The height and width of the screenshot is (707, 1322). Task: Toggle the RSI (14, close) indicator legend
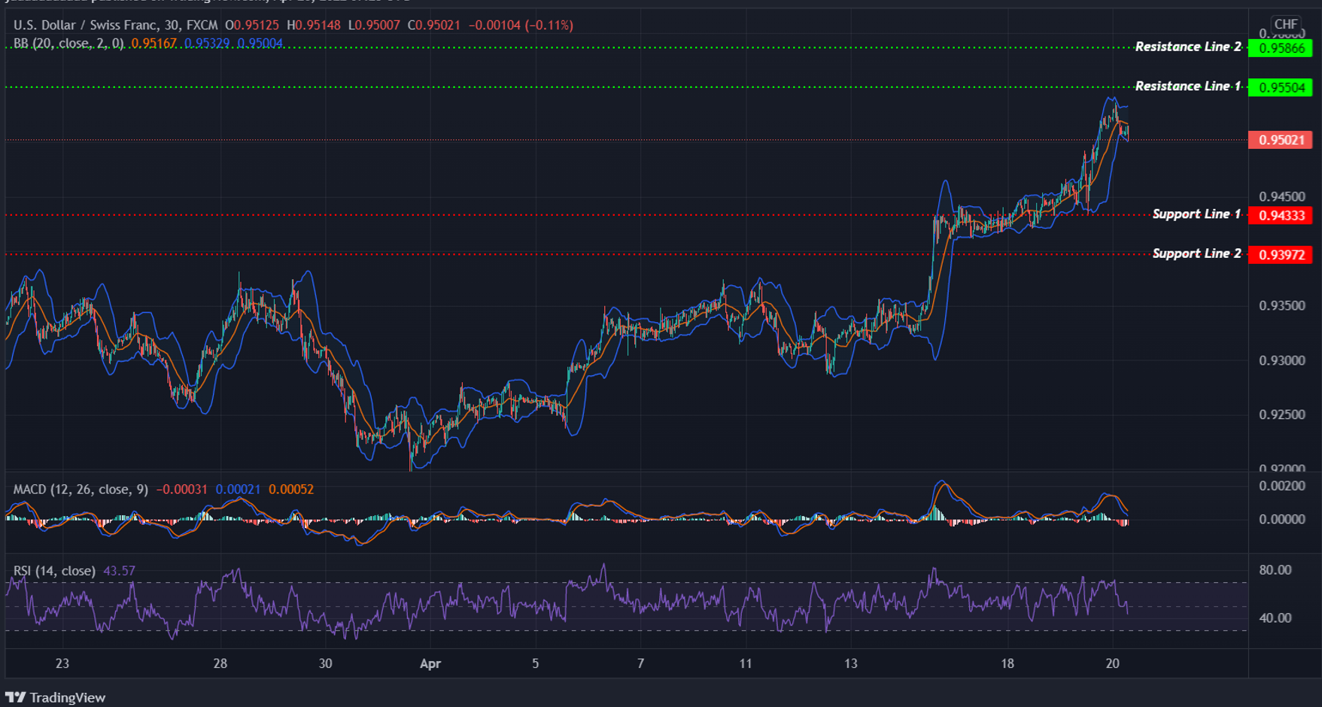(53, 571)
